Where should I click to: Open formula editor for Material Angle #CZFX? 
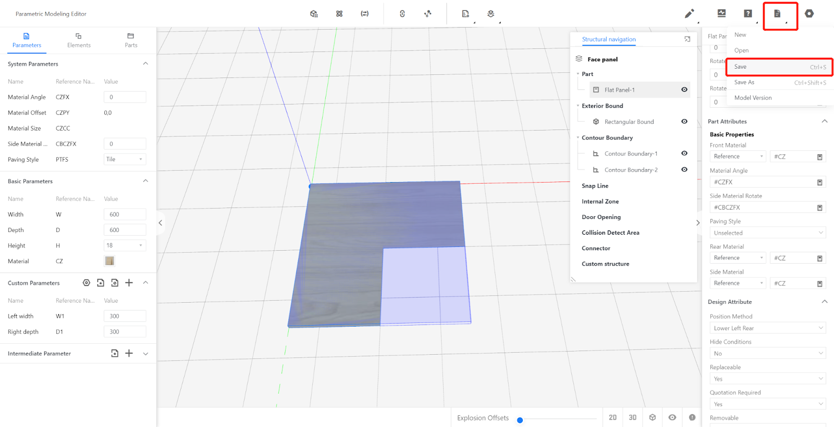820,183
